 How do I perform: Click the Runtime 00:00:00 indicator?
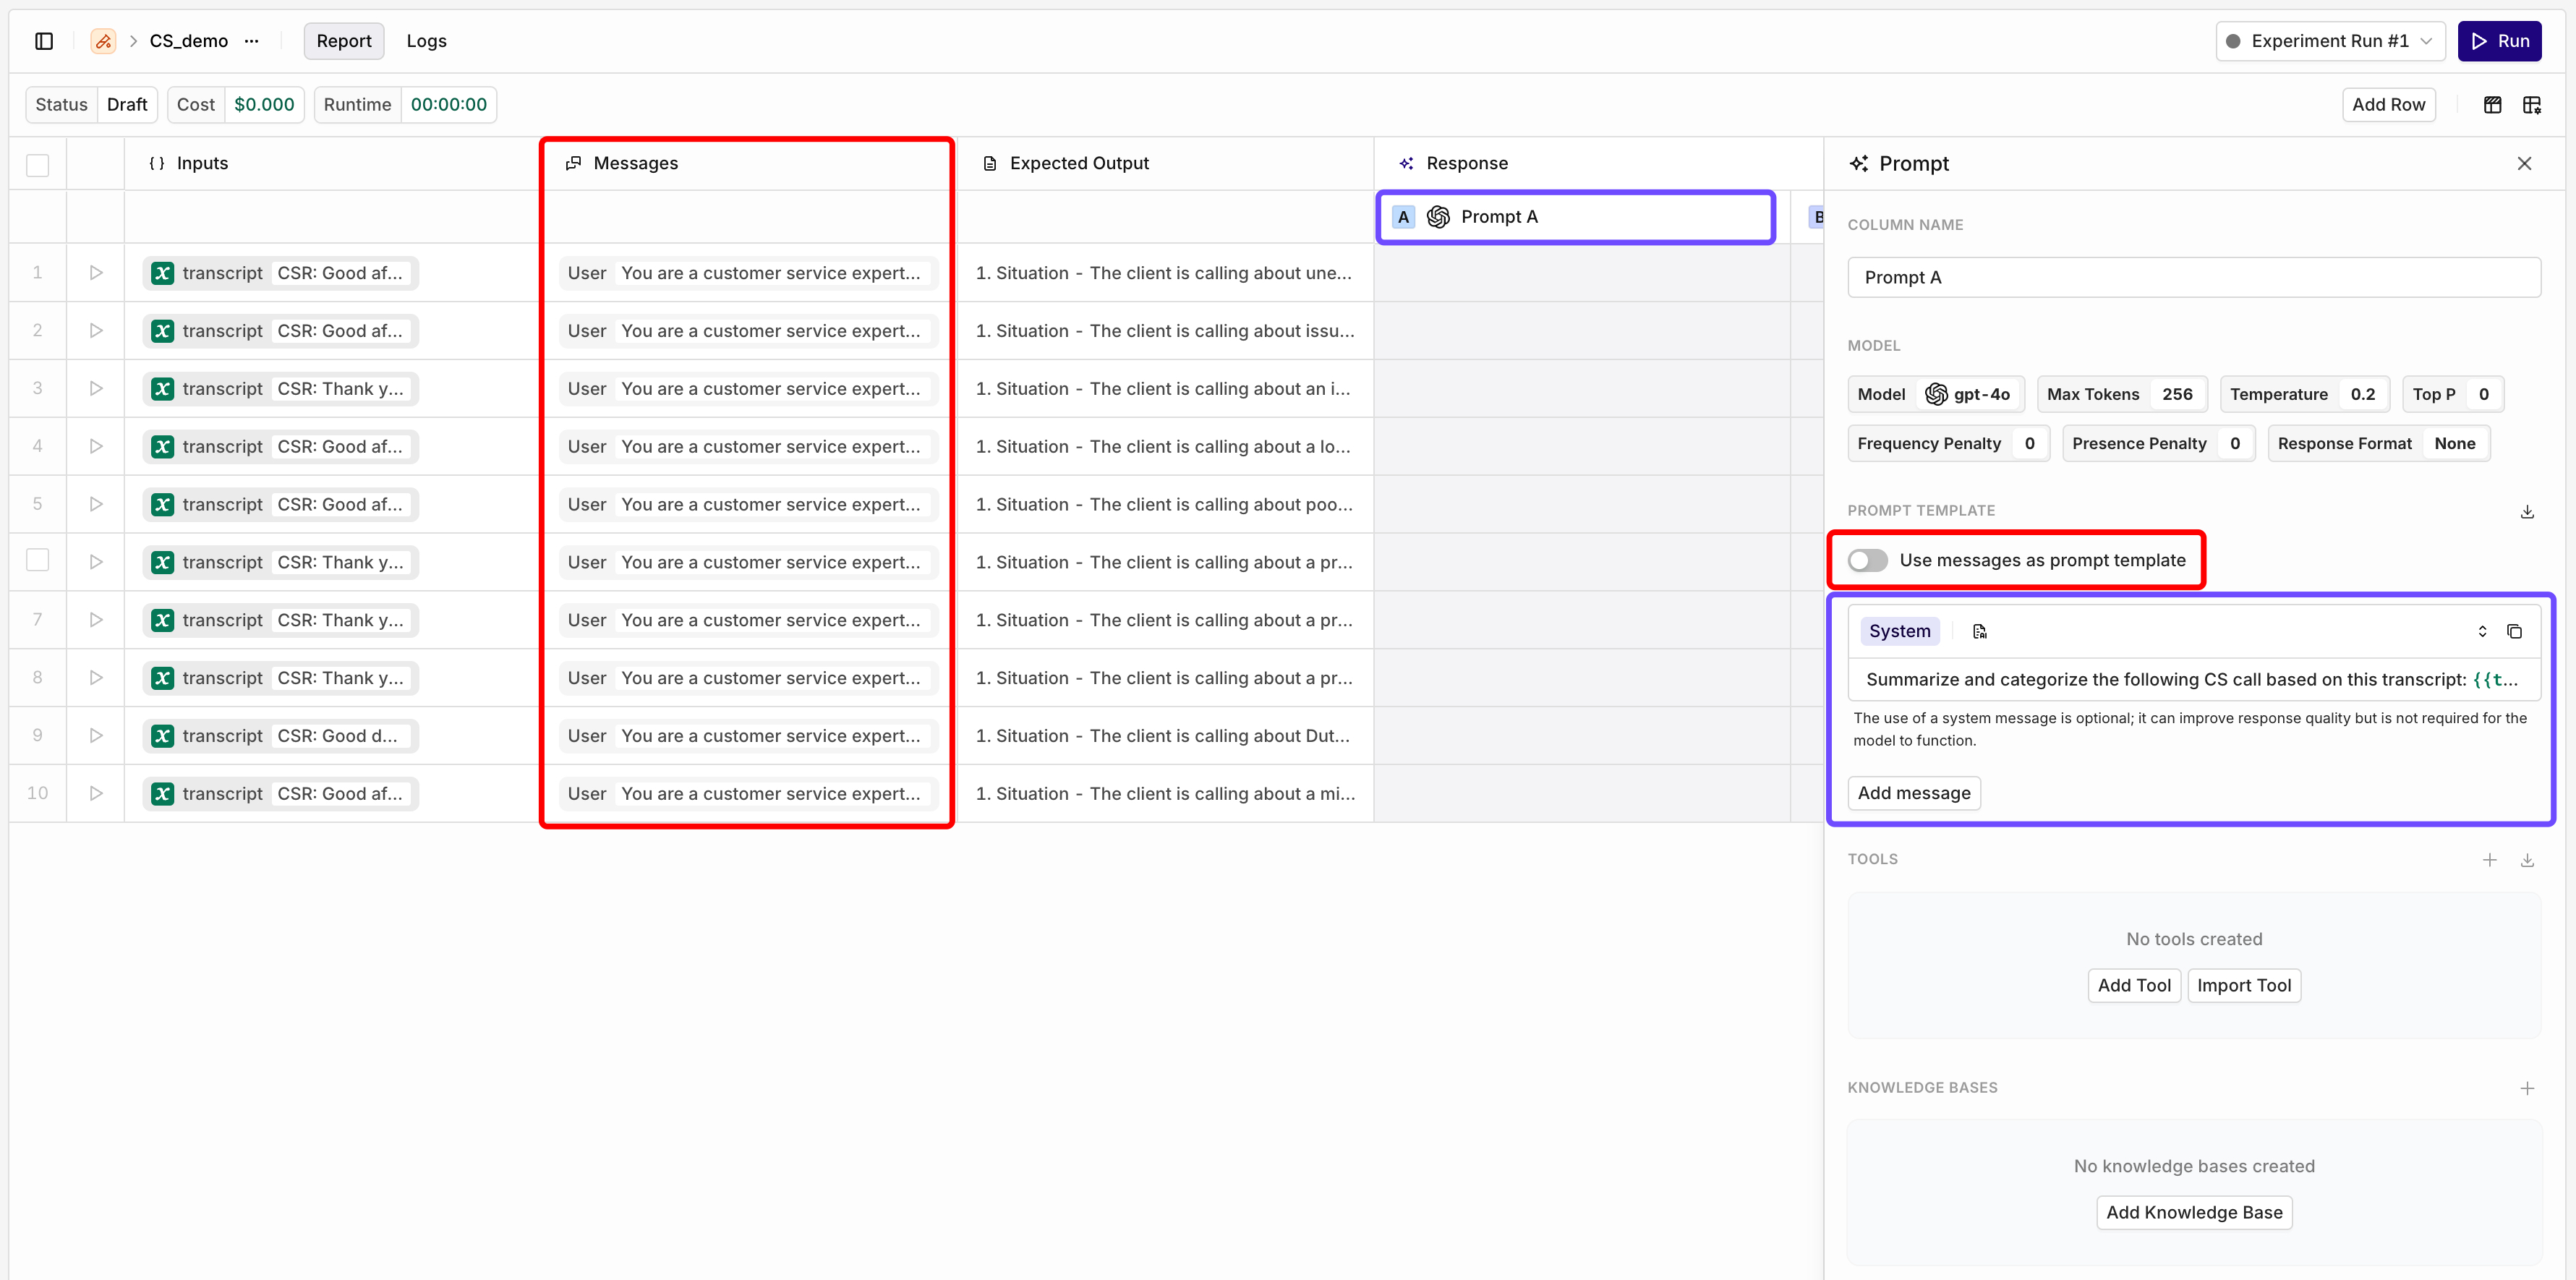pyautogui.click(x=405, y=105)
